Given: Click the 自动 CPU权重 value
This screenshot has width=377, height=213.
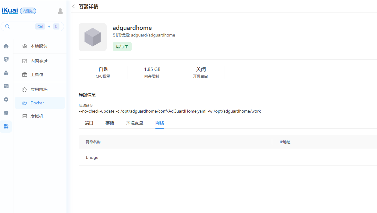Looking at the screenshot, I should pos(103,69).
